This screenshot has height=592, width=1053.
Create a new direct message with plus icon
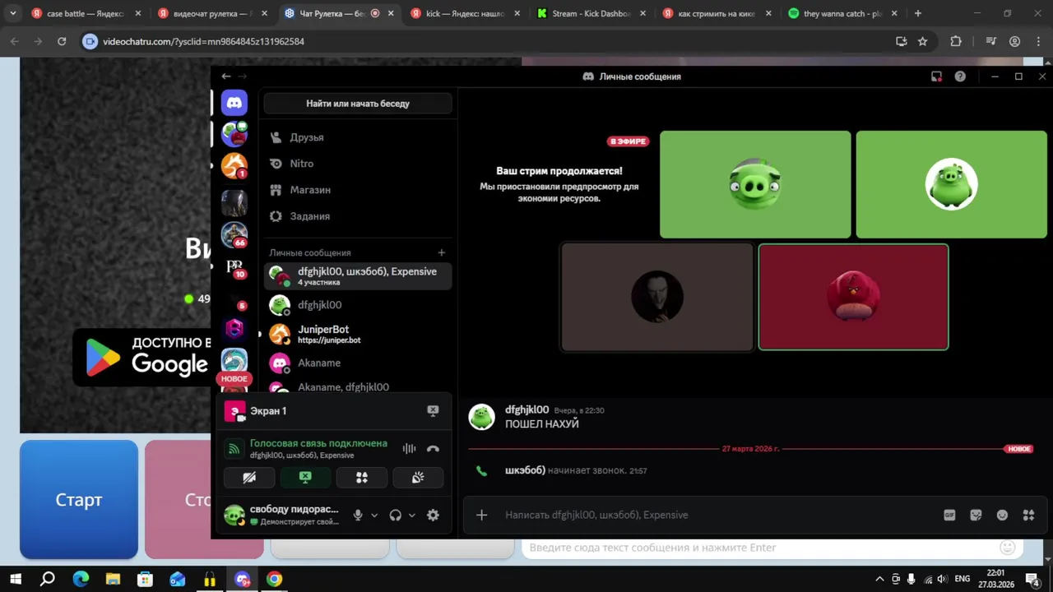coord(442,252)
